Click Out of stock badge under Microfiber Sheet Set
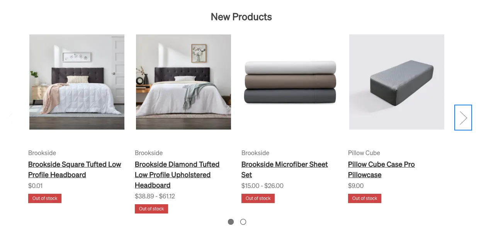The image size is (491, 234). point(258,198)
